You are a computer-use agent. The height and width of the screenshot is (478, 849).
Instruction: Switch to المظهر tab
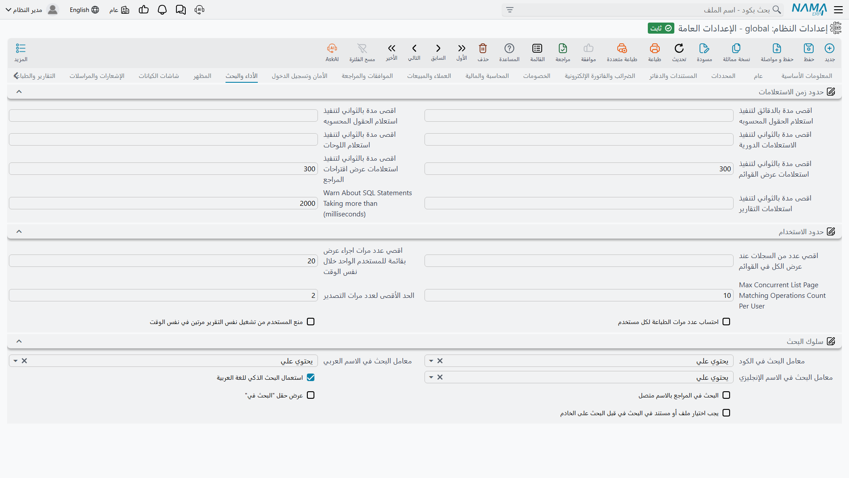[x=202, y=76]
